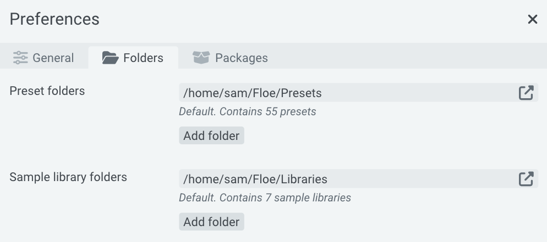This screenshot has width=547, height=242.
Task: Click "Default. Contains 55 presets" text
Action: (248, 112)
